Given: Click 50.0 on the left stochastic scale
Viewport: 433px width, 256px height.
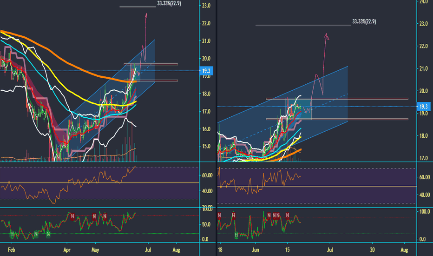Looking at the screenshot, I should tap(206, 224).
